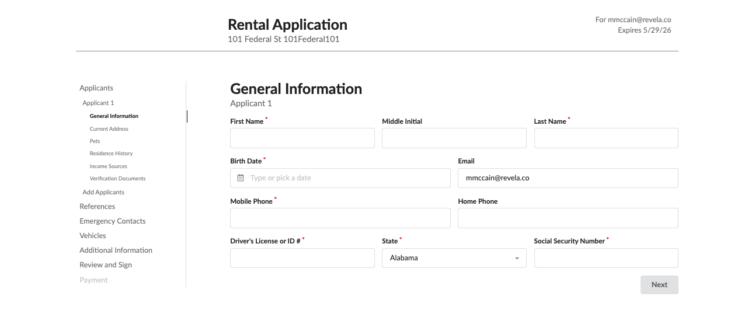Open Current Address section
This screenshot has height=331, width=755.
click(109, 129)
